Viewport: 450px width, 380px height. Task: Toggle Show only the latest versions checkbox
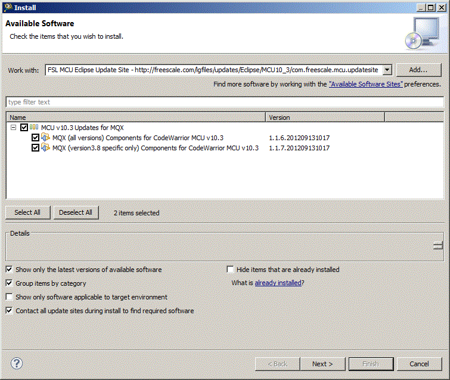coord(9,270)
